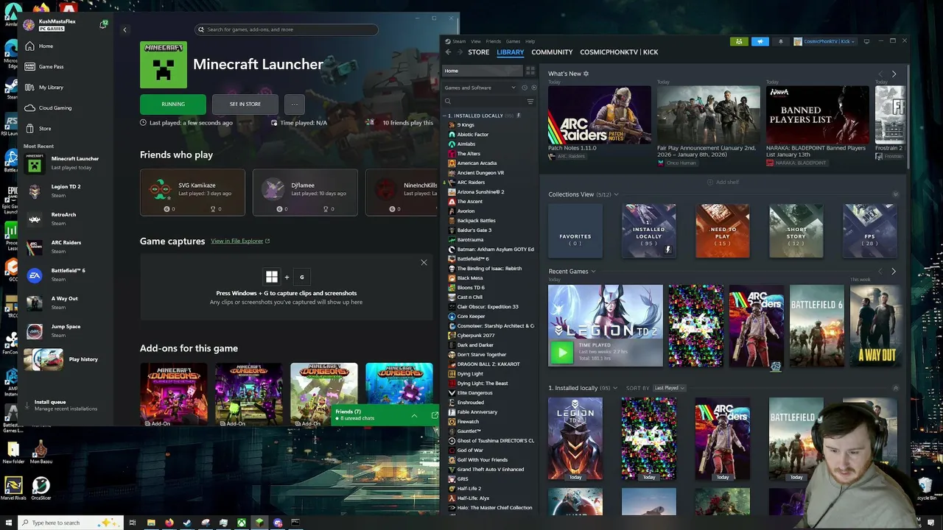Switch to the Steam COMMUNITY tab
This screenshot has width=943, height=530.
point(552,52)
